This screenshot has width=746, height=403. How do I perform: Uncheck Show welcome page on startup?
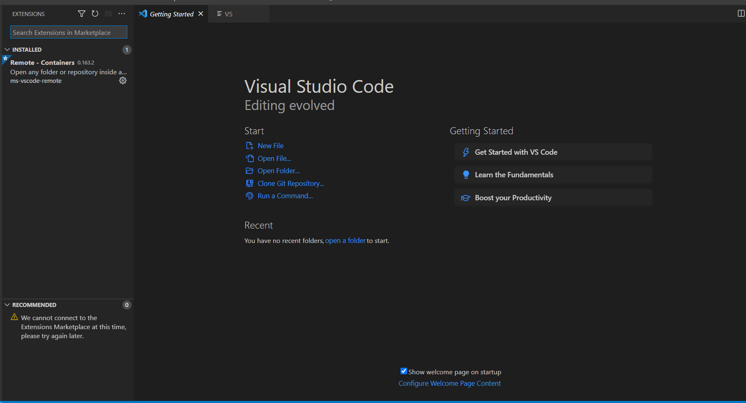[x=403, y=371]
